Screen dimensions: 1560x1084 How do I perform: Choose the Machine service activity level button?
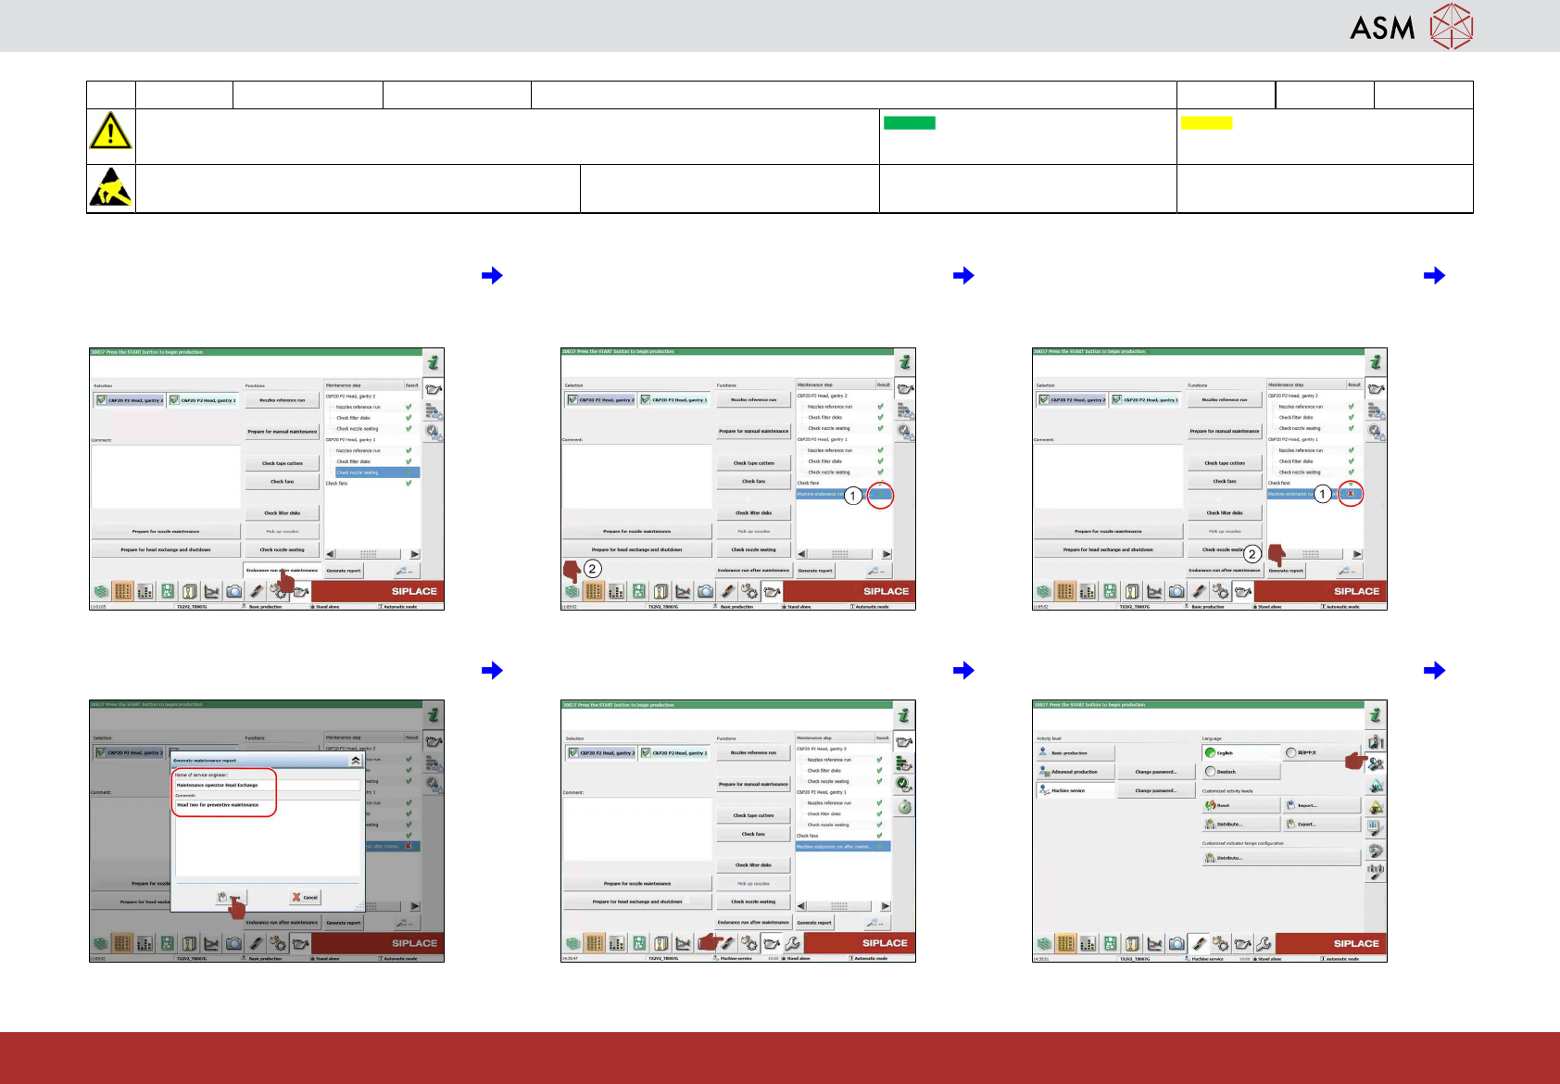tap(1076, 791)
